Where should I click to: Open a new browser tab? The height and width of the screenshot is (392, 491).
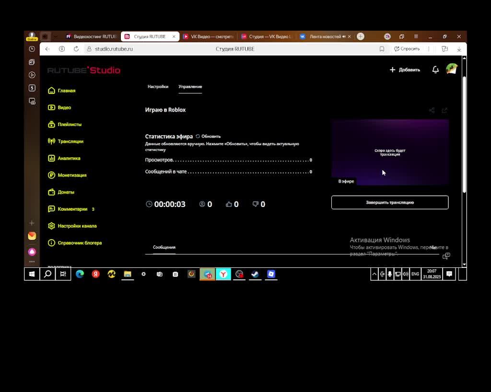coord(361,36)
